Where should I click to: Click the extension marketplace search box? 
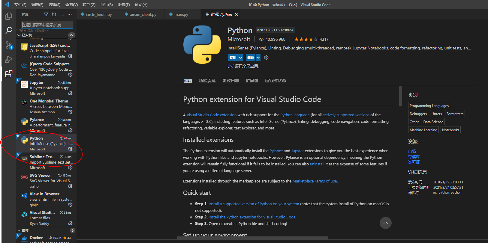pos(47,25)
